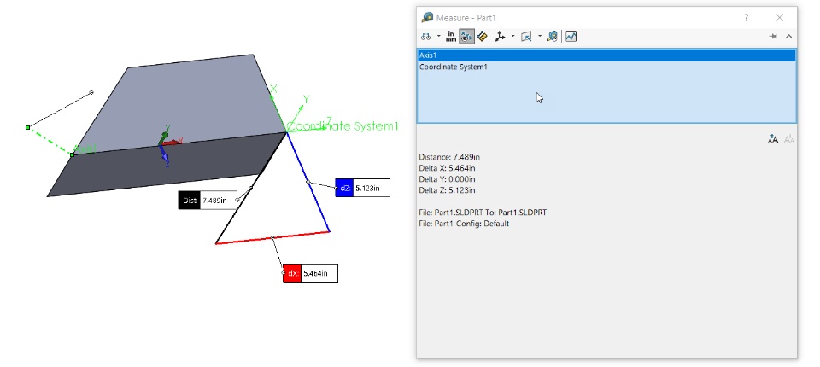Click the Dist 7.489in callout label
Screen dimensions: 820x367
click(207, 201)
